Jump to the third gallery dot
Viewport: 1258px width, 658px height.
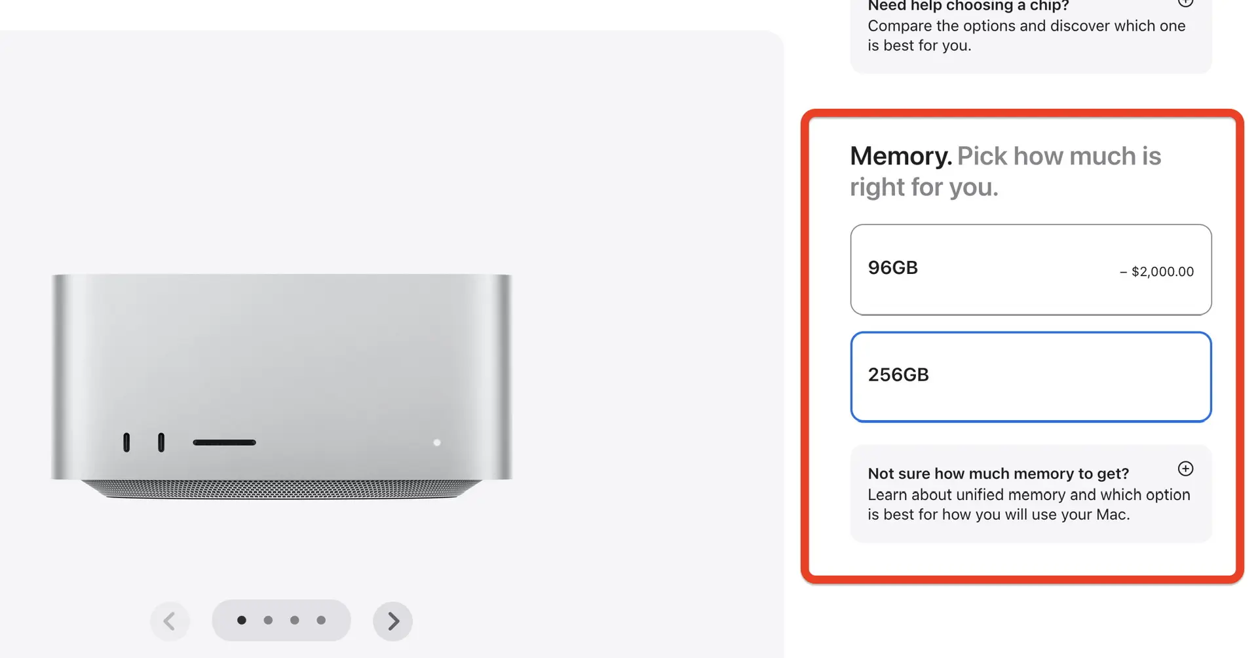(x=295, y=620)
